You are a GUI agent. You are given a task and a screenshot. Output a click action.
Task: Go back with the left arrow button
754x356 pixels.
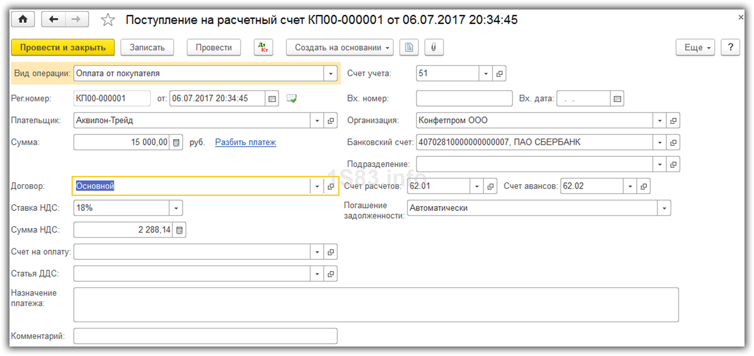tap(54, 19)
